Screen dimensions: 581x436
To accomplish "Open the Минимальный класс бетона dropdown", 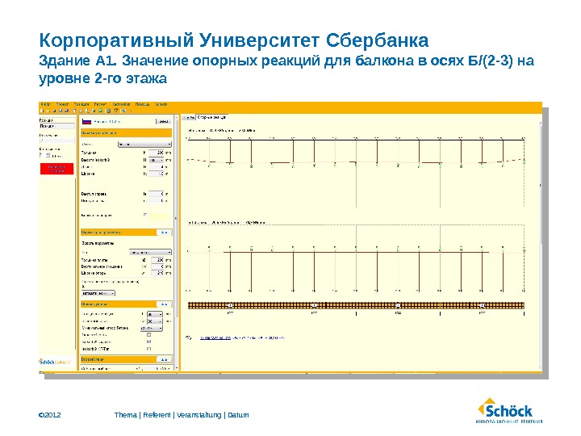I will [x=151, y=328].
